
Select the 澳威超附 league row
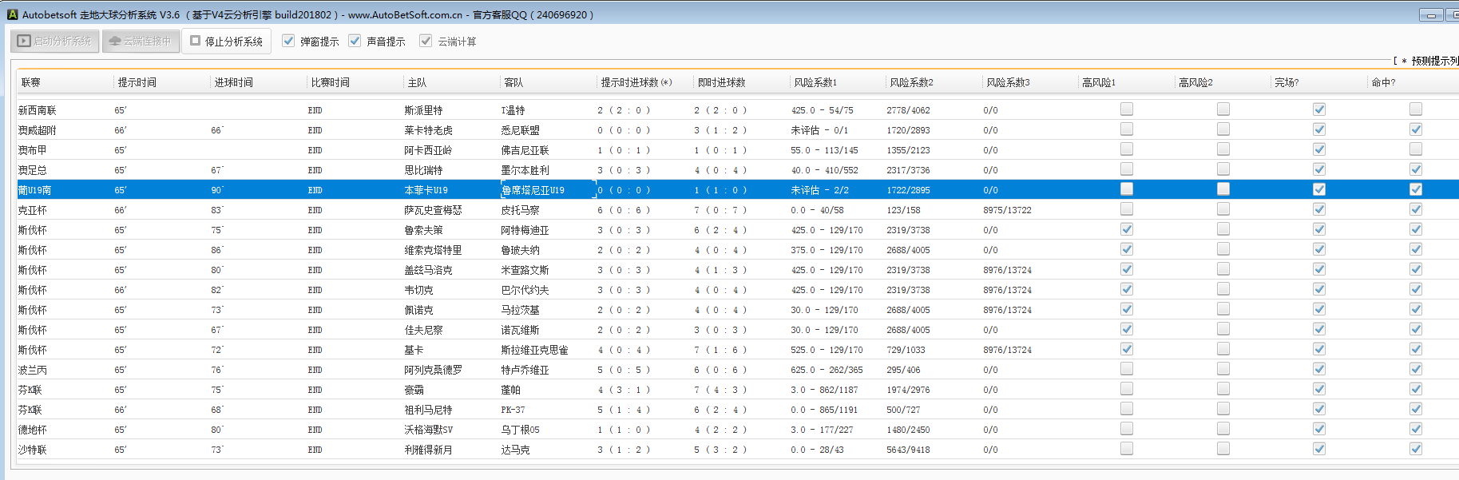coord(38,130)
